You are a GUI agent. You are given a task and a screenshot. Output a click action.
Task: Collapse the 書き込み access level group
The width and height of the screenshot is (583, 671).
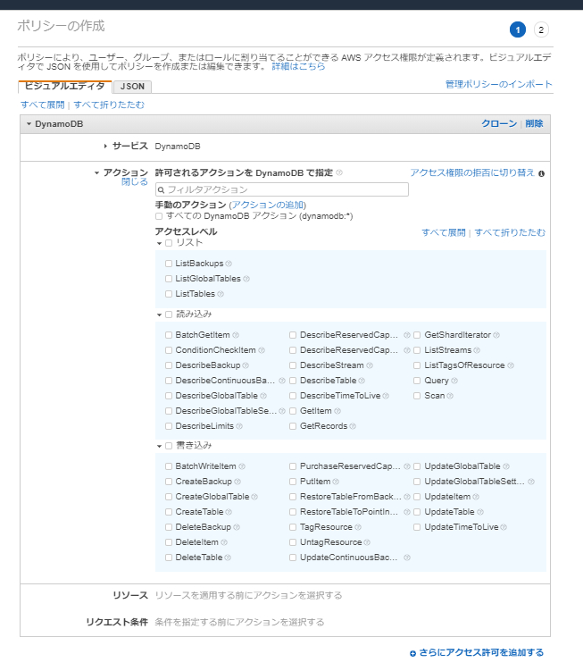coord(159,447)
